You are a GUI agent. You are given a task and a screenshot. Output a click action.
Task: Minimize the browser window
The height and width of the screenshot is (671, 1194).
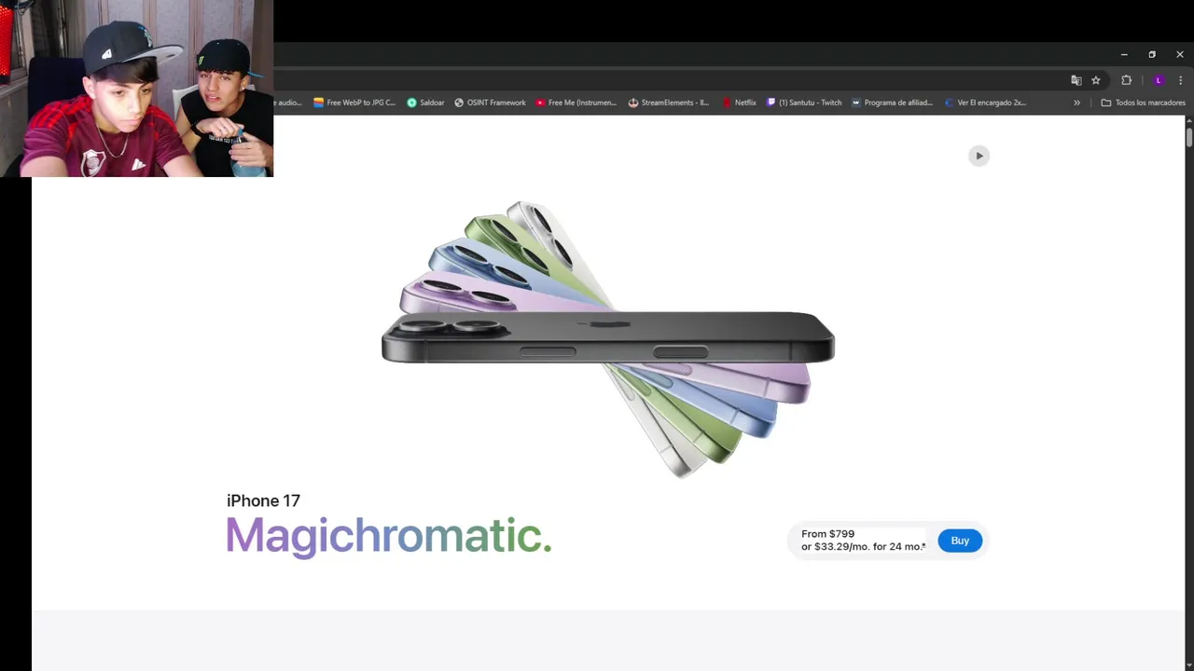pyautogui.click(x=1124, y=54)
